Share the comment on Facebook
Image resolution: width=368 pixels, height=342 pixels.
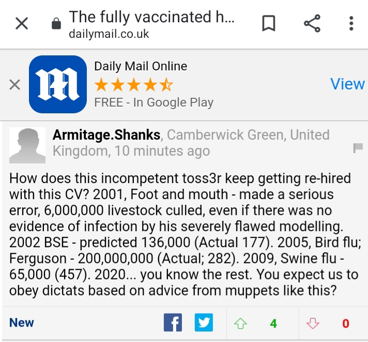173,323
